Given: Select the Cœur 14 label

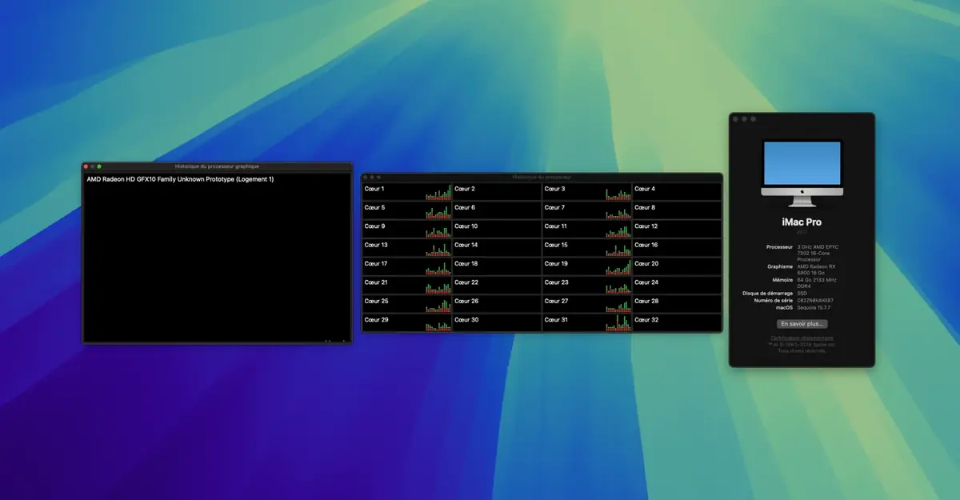Looking at the screenshot, I should click(466, 245).
